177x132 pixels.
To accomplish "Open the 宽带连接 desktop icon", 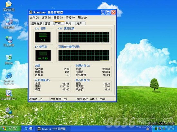I will (9, 113).
